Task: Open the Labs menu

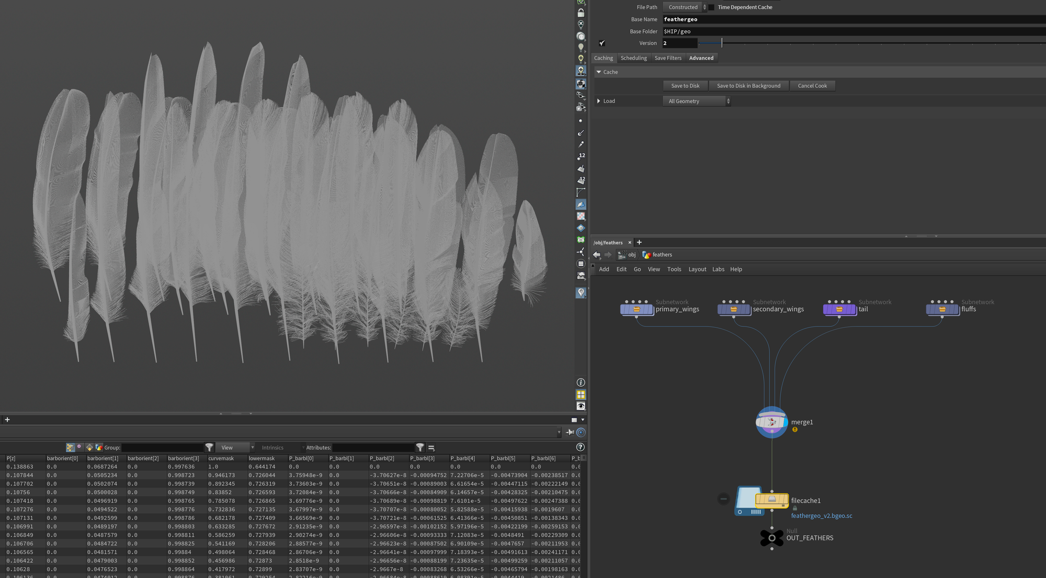Action: [718, 269]
